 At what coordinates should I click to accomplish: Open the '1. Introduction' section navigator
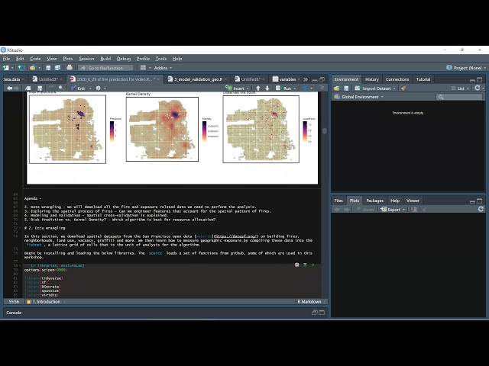pos(46,302)
